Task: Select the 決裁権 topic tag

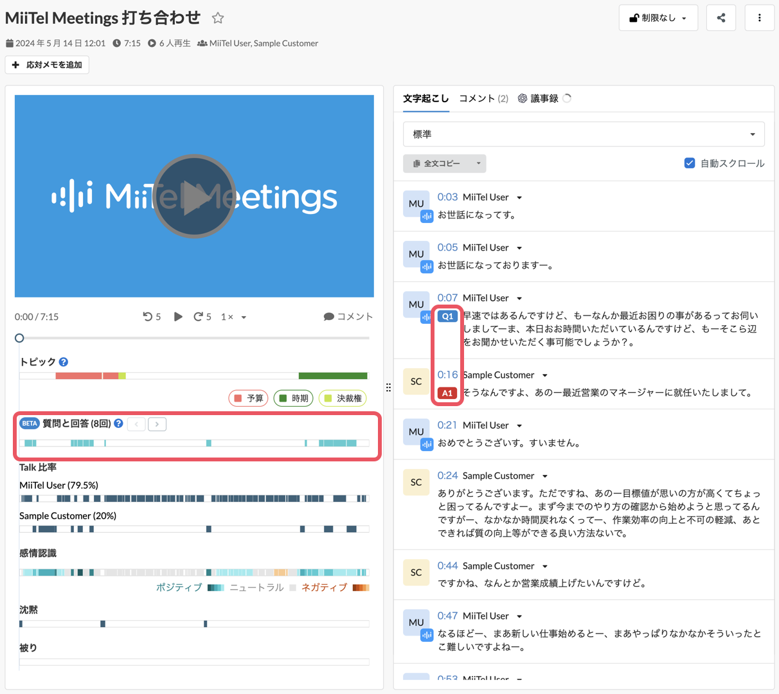Action: coord(343,398)
